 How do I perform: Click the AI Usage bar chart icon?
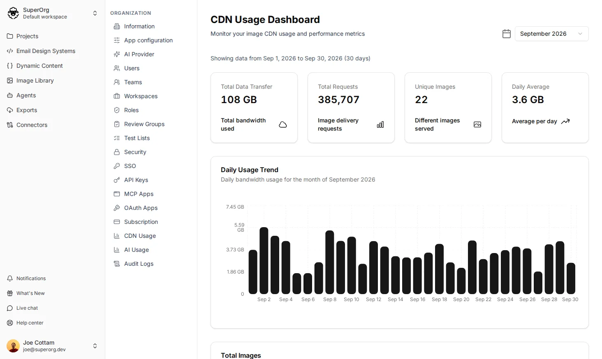(117, 250)
